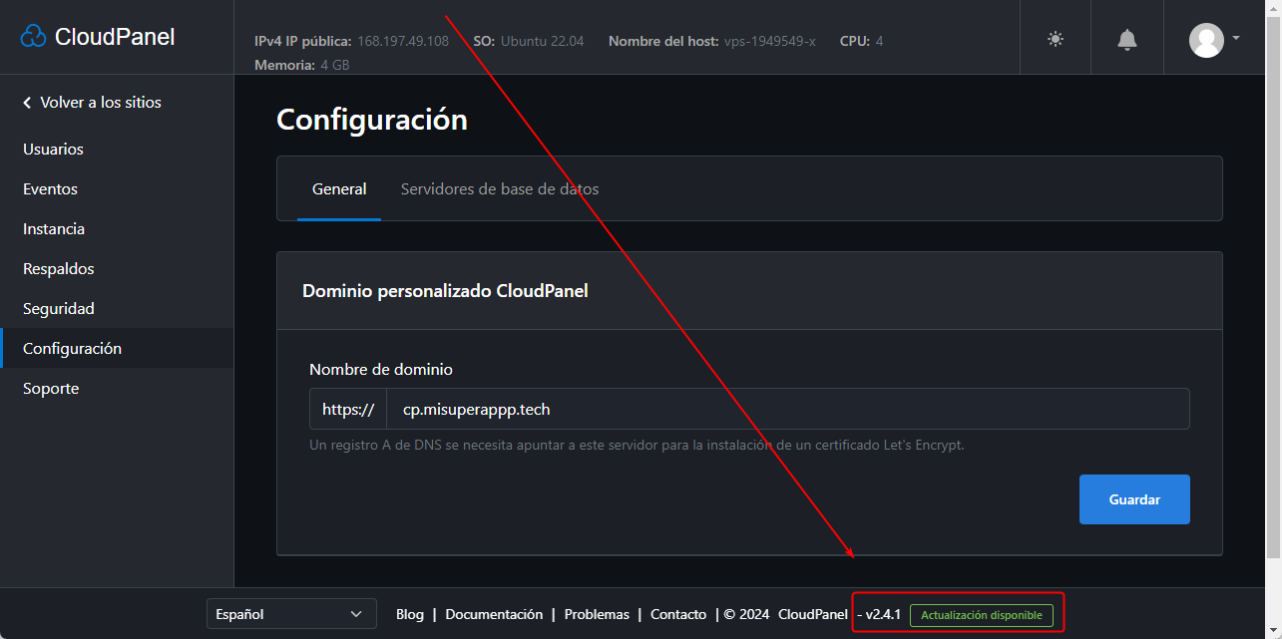Image resolution: width=1282 pixels, height=639 pixels.
Task: Open the notifications bell
Action: [x=1127, y=39]
